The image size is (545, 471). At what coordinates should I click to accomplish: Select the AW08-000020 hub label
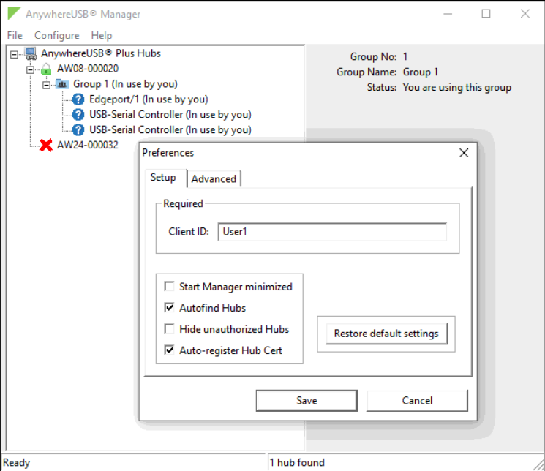point(88,69)
